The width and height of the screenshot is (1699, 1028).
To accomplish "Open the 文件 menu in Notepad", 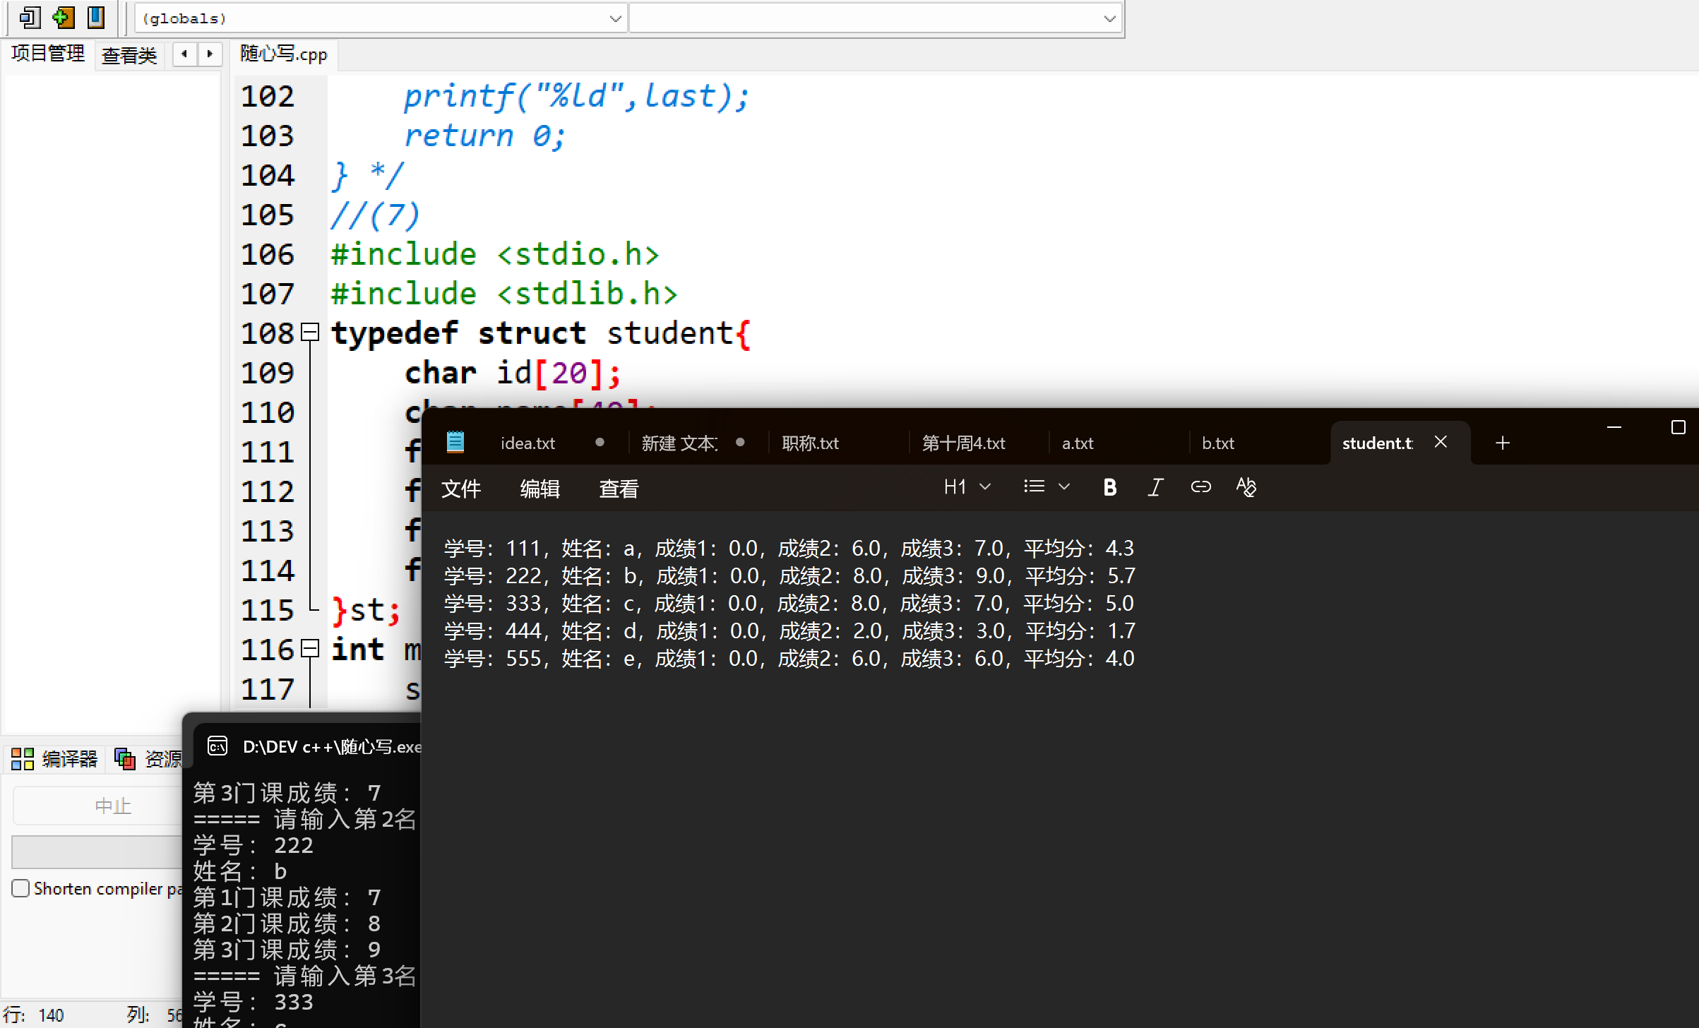I will click(461, 489).
